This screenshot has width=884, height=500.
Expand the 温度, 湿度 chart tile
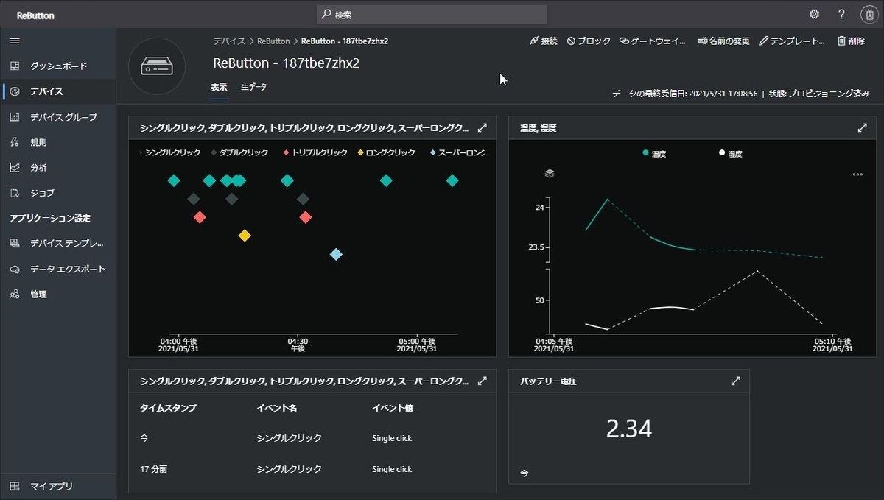(863, 128)
